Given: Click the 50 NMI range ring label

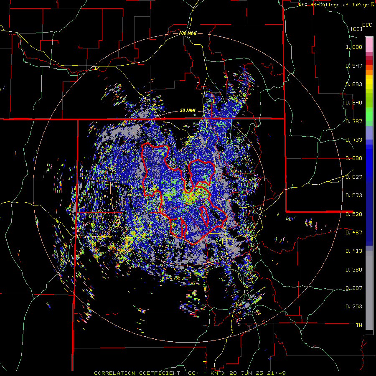Looking at the screenshot, I should pos(188,111).
